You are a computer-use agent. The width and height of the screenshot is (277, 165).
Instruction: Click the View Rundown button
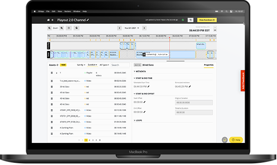(x=207, y=20)
